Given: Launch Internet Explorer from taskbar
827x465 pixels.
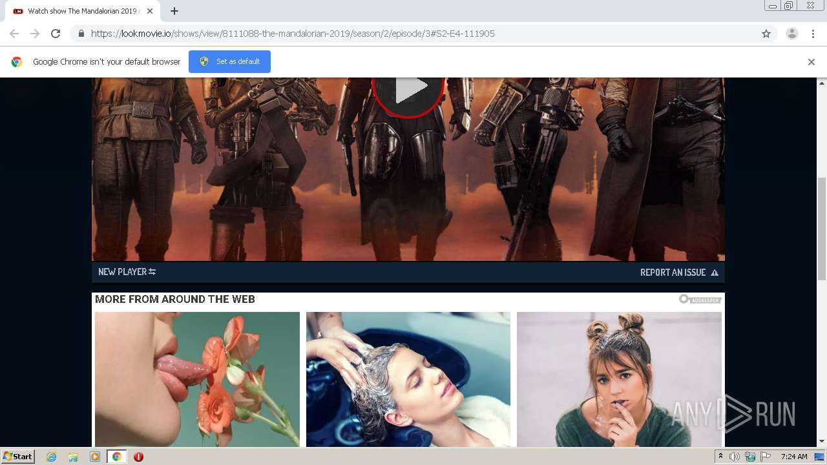Looking at the screenshot, I should (52, 457).
